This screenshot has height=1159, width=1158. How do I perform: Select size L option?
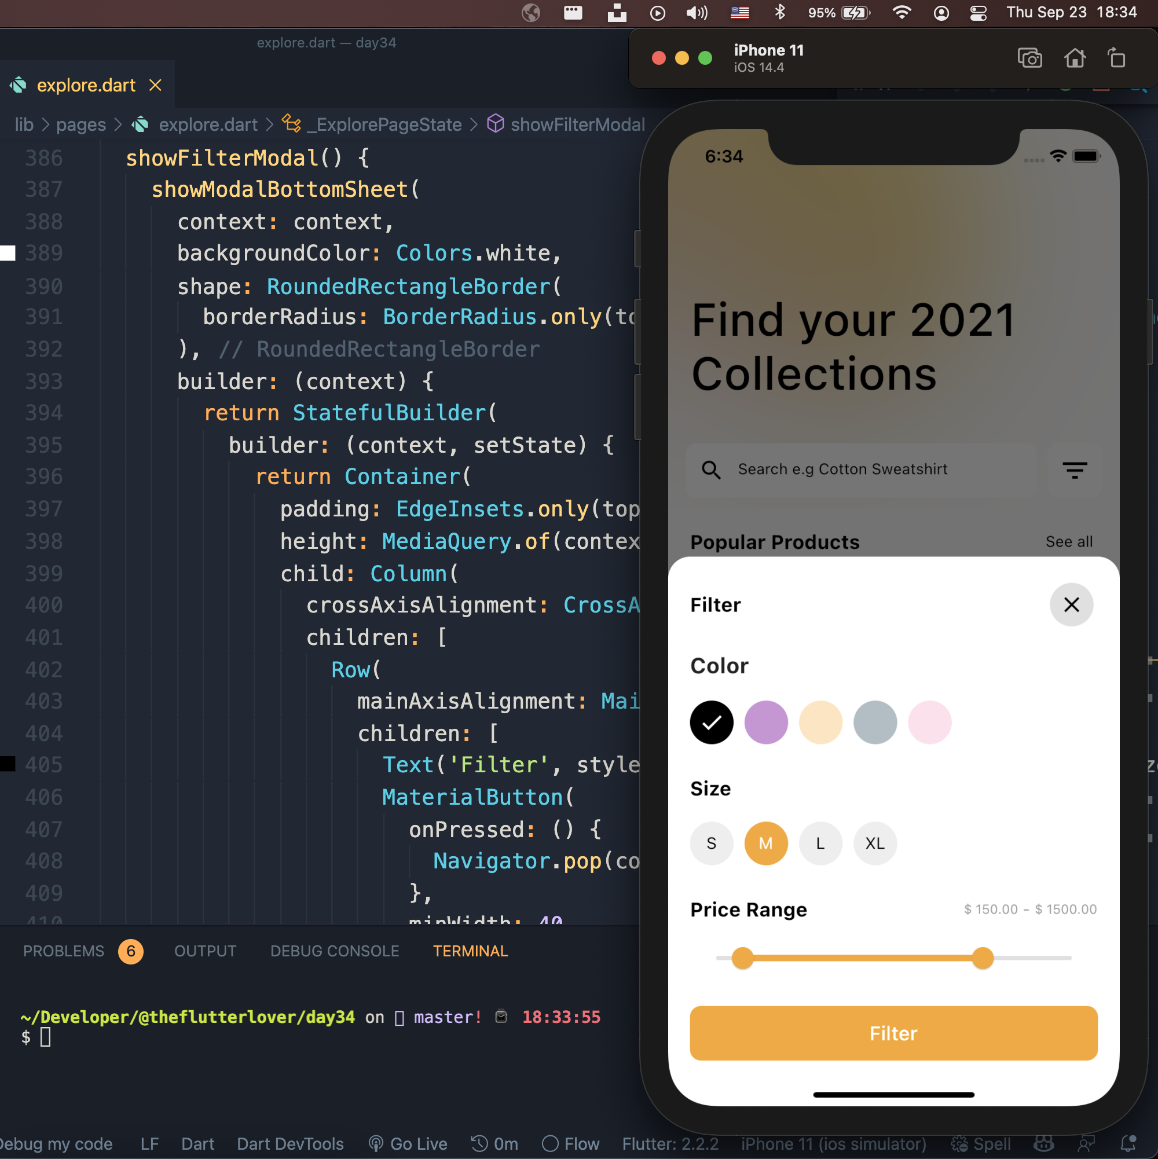tap(820, 843)
